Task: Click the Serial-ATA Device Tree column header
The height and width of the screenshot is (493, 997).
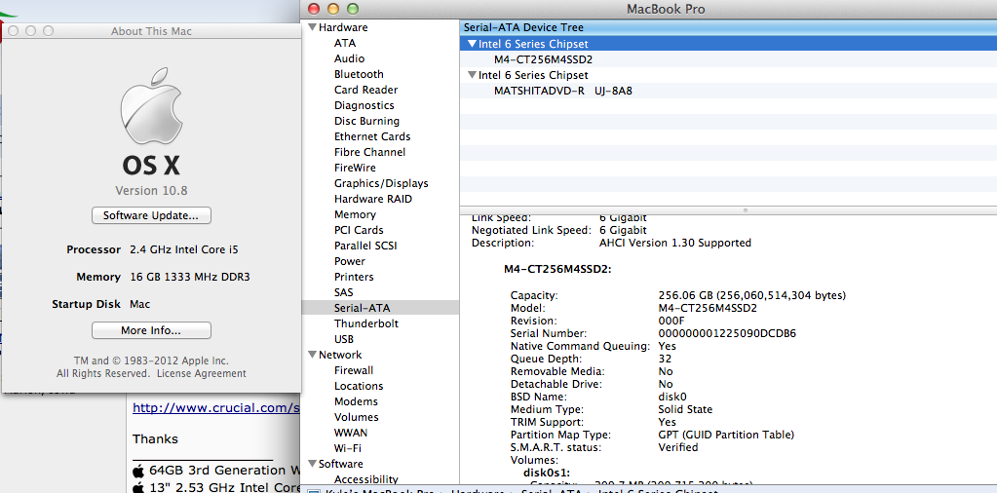Action: click(728, 27)
